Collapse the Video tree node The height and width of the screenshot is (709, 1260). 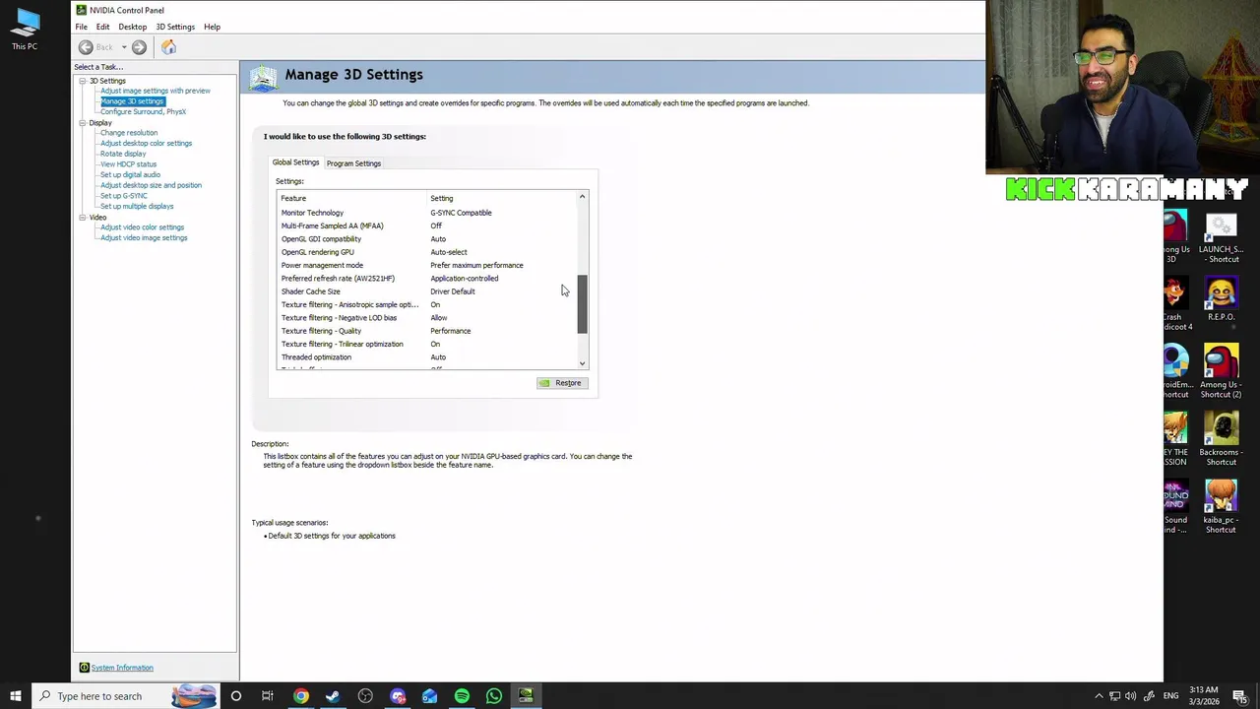[x=84, y=217]
